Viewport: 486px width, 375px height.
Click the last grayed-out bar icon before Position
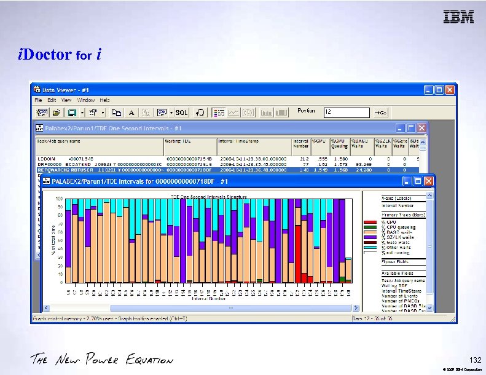(281, 112)
